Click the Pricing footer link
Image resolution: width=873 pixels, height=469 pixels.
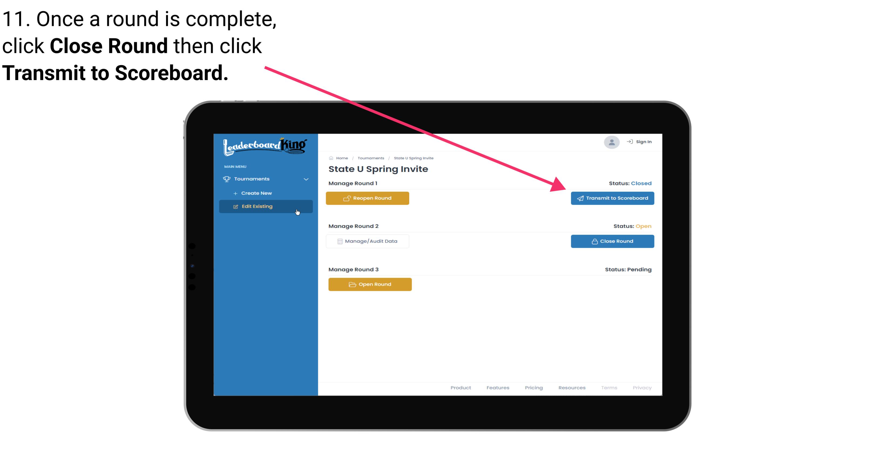(x=534, y=388)
